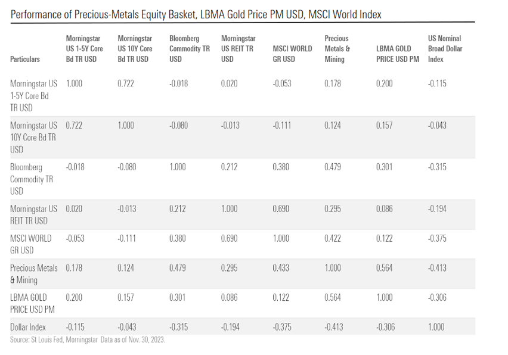
Task: Select the Particulars column header
Action: 25,60
